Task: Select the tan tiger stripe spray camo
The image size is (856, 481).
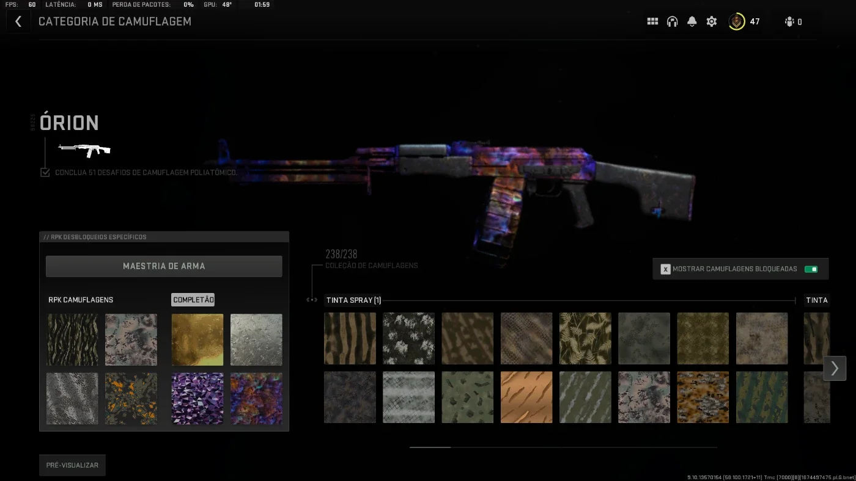Action: point(350,339)
